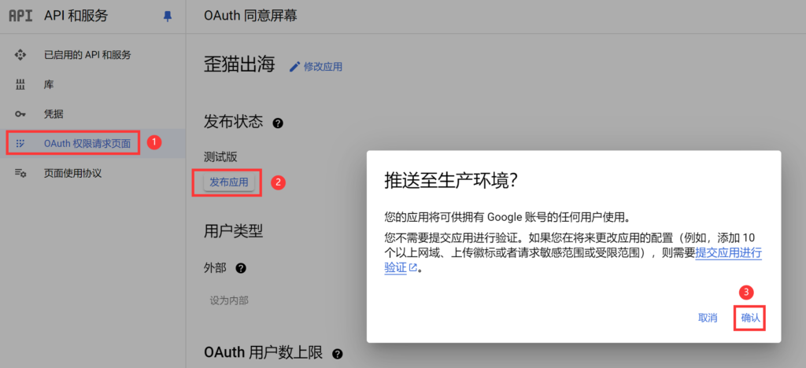Click the help icon beside 外部
This screenshot has width=806, height=368.
click(x=241, y=268)
